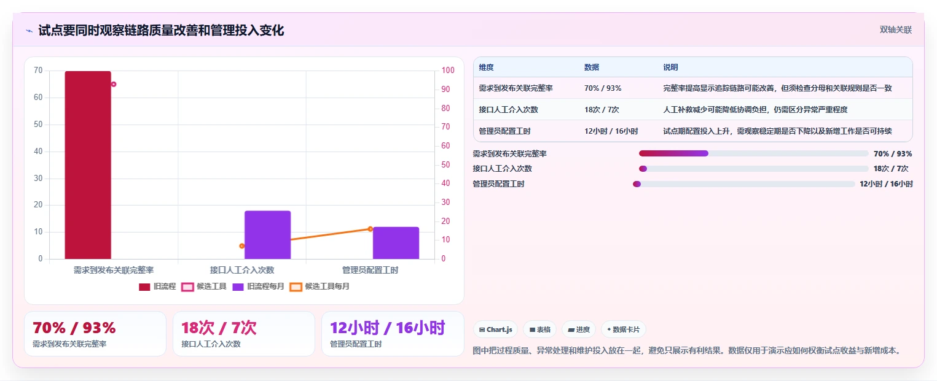Click the 数据 column header
The image size is (937, 381).
[x=592, y=67]
